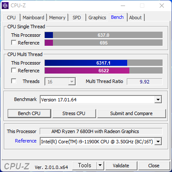Open the Tools dropdown arrow
172x172 pixels.
[100, 166]
